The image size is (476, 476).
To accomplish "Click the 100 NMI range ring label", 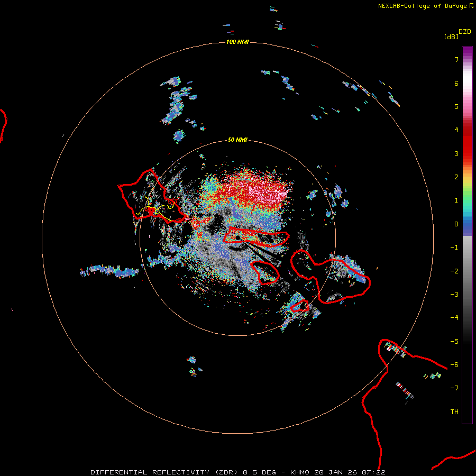I will tap(237, 42).
